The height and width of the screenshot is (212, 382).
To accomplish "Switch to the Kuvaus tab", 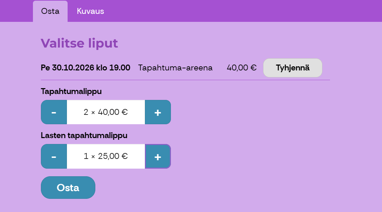I will 90,11.
